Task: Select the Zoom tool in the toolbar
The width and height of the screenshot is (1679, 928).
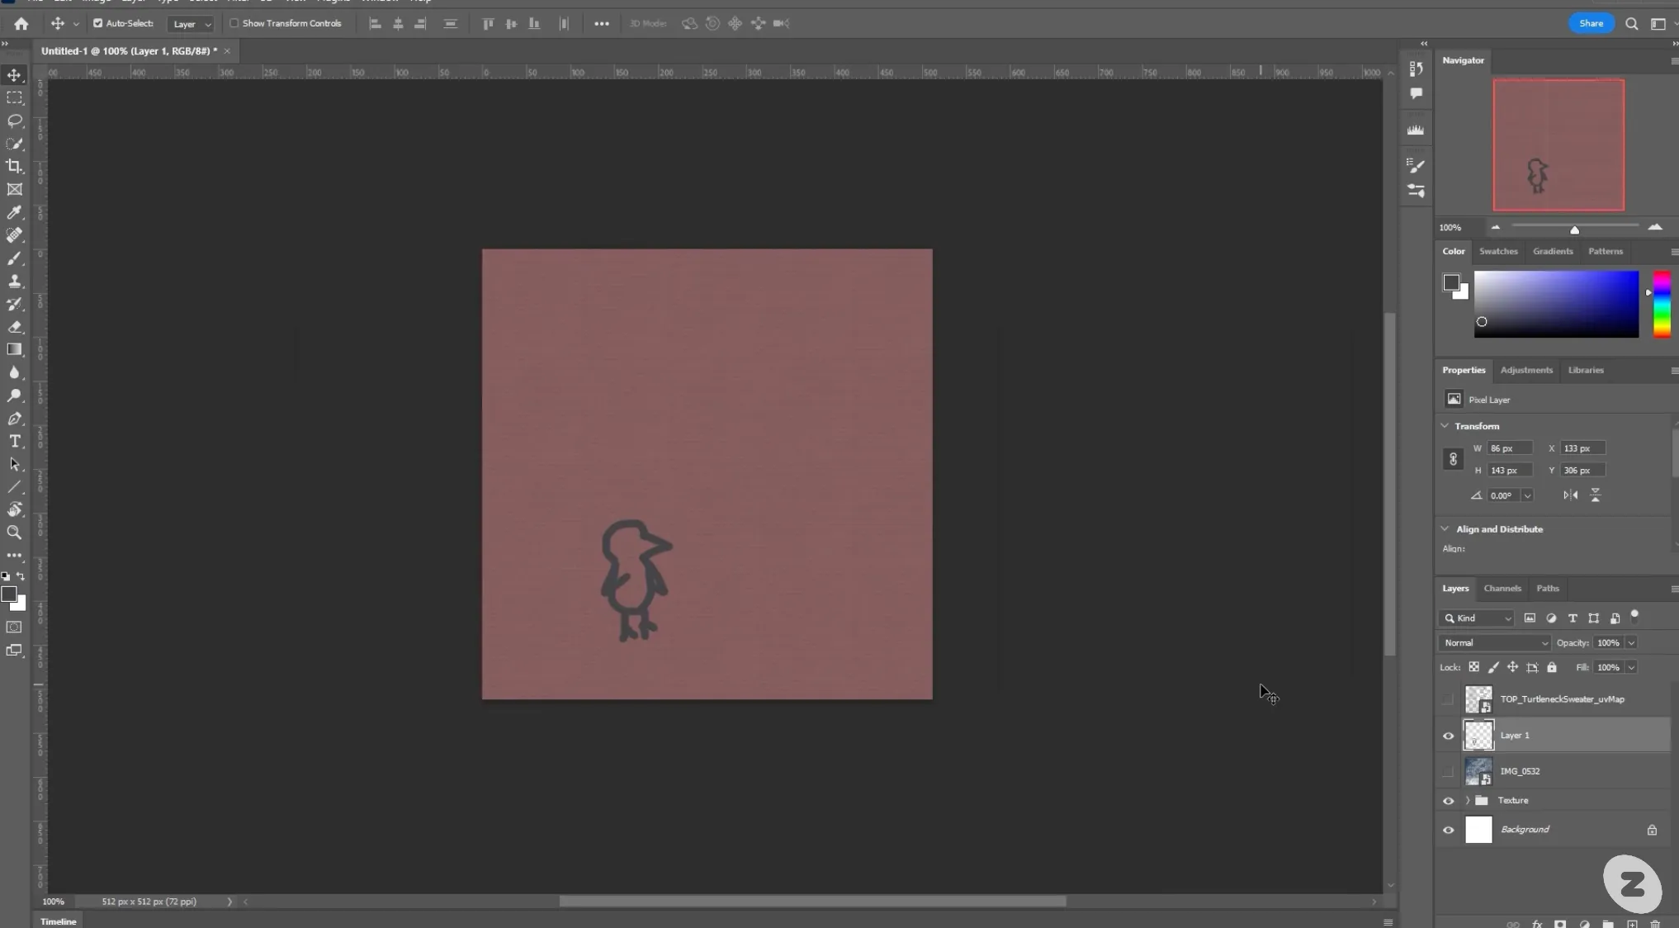Action: (x=15, y=533)
